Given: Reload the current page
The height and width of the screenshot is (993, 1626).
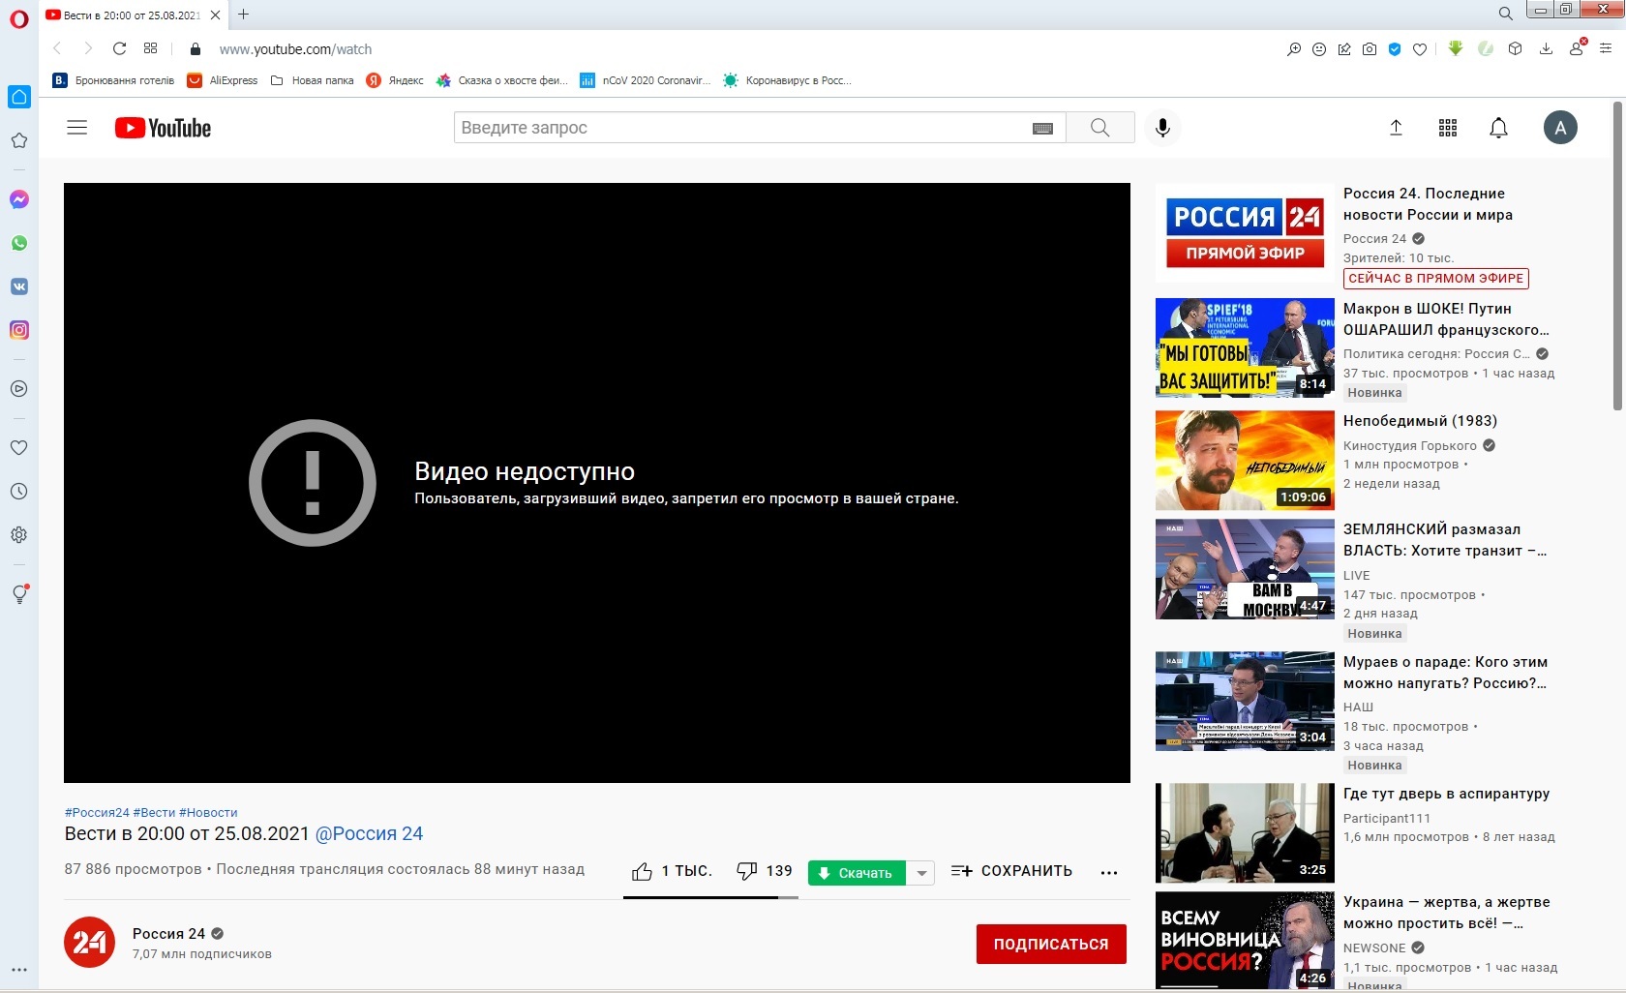Looking at the screenshot, I should pos(119,48).
